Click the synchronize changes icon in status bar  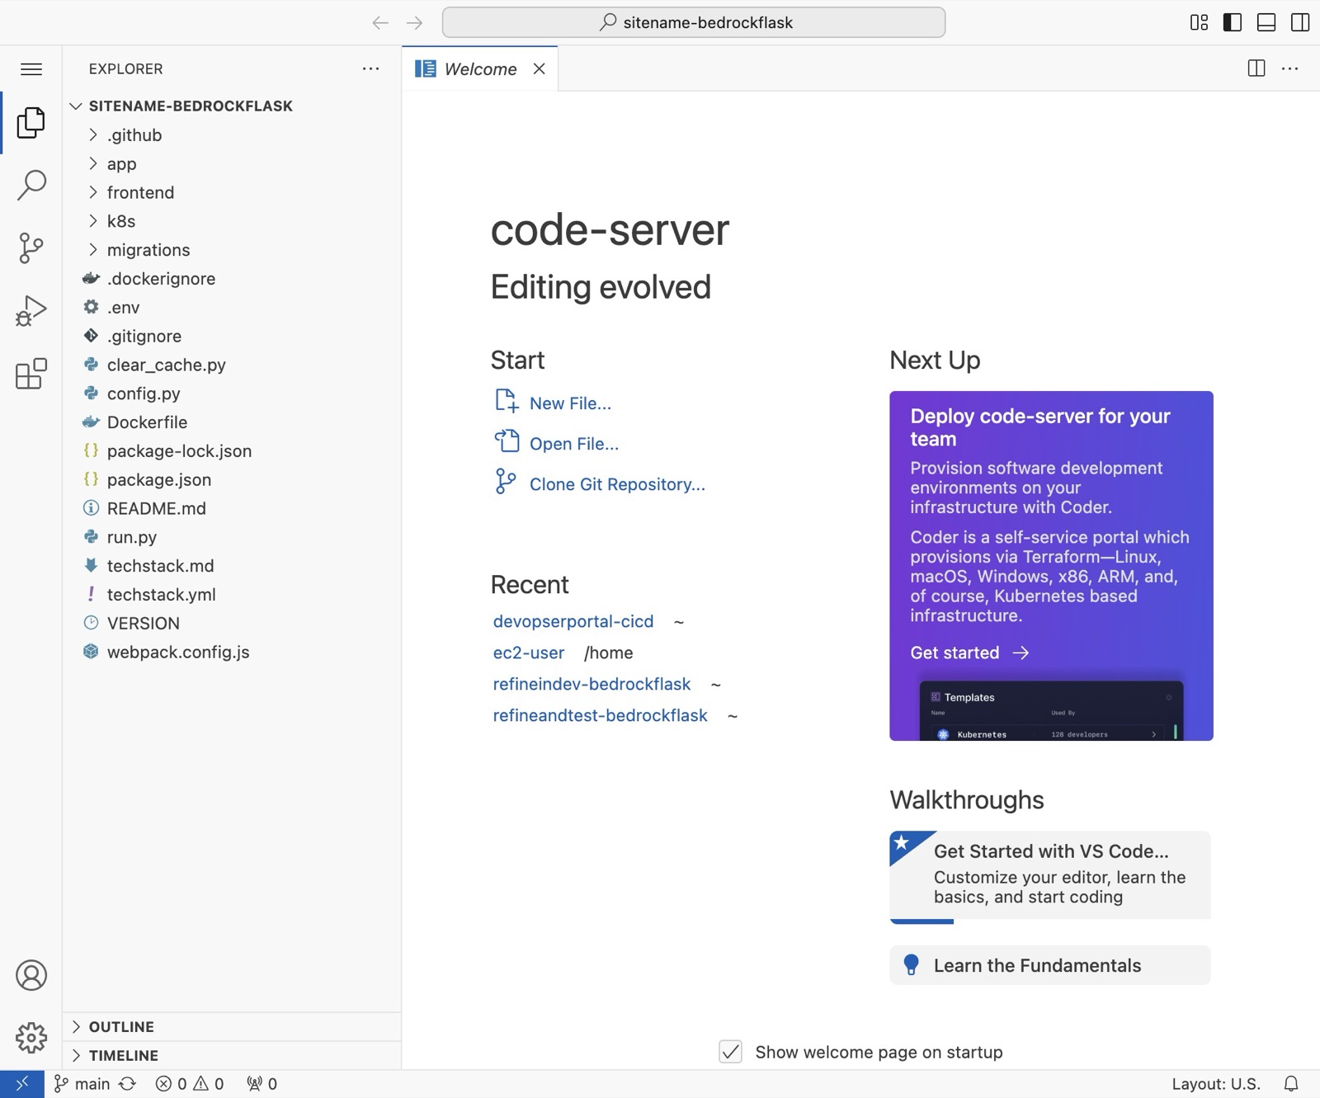[127, 1084]
